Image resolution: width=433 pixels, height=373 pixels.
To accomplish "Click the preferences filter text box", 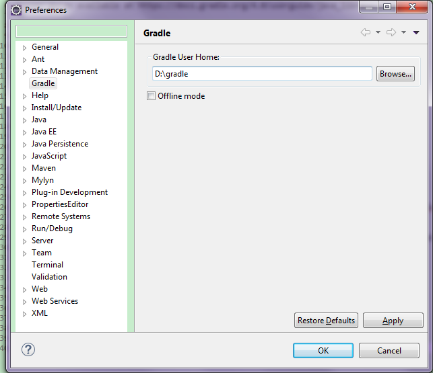I will pos(71,31).
